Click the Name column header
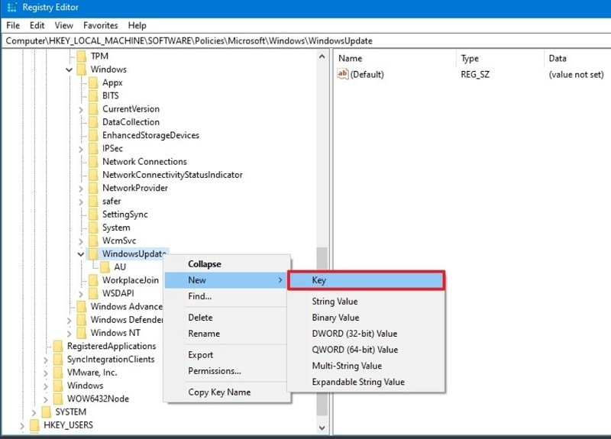 (x=394, y=59)
